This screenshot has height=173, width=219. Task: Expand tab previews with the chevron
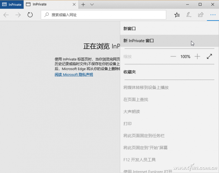[x=92, y=4]
